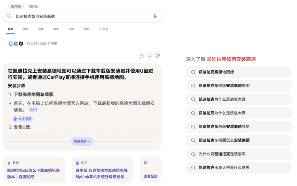
Task: Search suggestion 凯迪拉克车机版安装高德地图
Action: point(239,86)
